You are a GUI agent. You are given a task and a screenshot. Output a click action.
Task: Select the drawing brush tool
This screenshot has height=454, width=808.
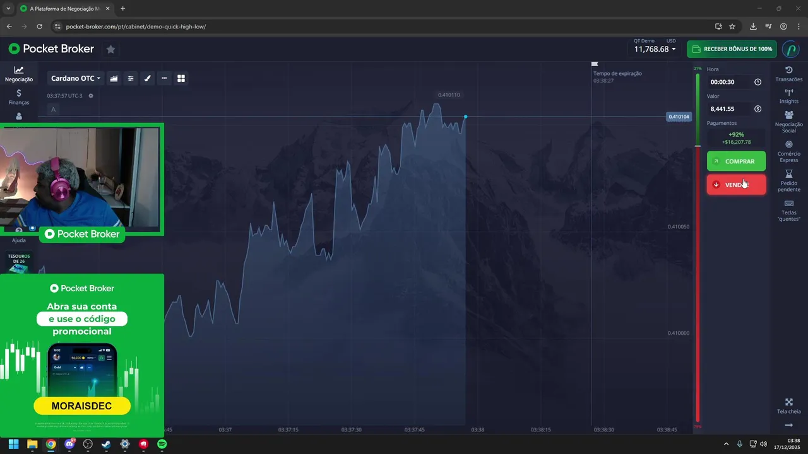pyautogui.click(x=148, y=78)
